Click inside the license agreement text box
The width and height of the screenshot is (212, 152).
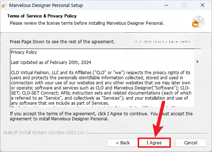tap(102, 78)
